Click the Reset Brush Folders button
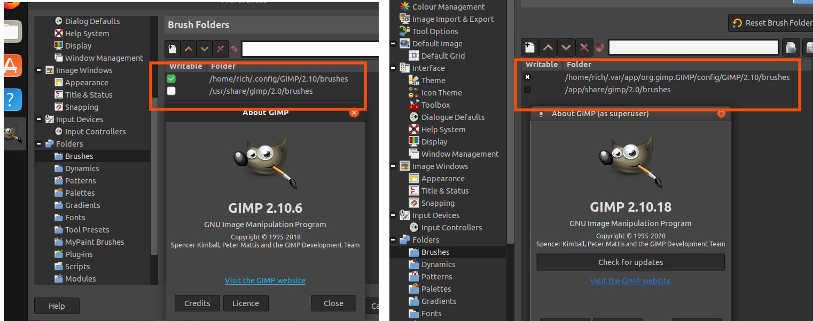813x321 pixels. (x=771, y=23)
